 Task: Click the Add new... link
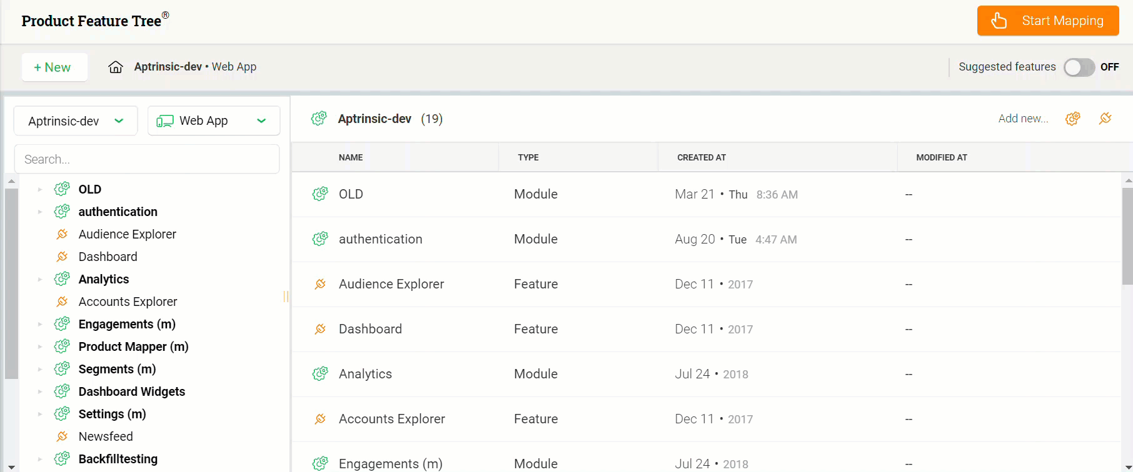tap(1023, 119)
